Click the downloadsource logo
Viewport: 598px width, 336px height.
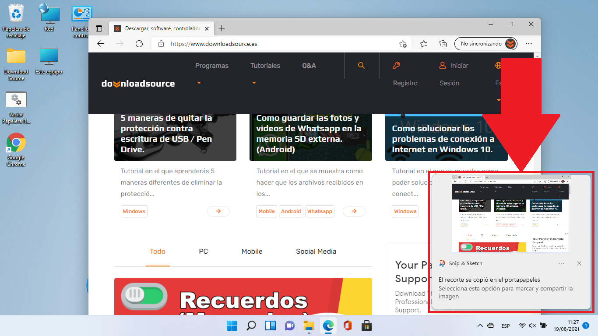coord(138,84)
